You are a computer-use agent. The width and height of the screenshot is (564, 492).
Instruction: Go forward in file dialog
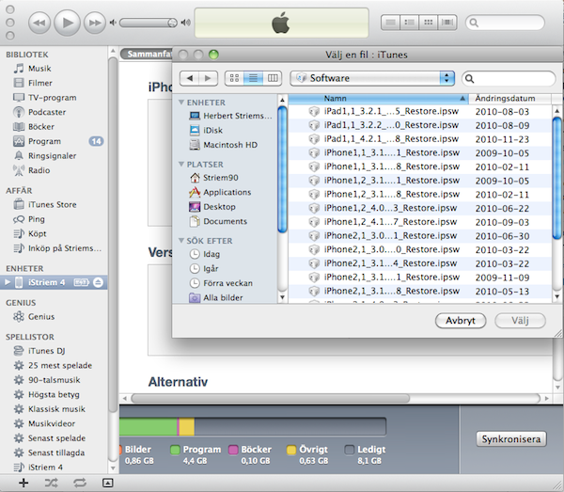[209, 78]
